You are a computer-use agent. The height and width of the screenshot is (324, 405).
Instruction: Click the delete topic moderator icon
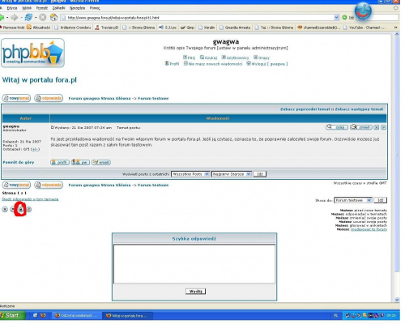coord(5,210)
